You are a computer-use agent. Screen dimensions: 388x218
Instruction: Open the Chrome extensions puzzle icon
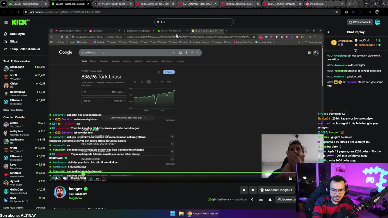(x=360, y=12)
